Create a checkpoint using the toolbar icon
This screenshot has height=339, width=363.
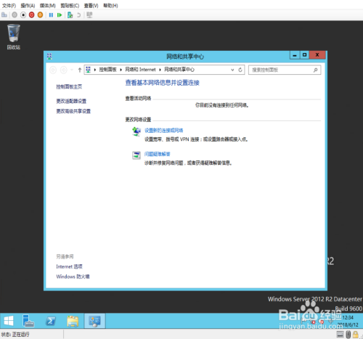click(x=70, y=15)
